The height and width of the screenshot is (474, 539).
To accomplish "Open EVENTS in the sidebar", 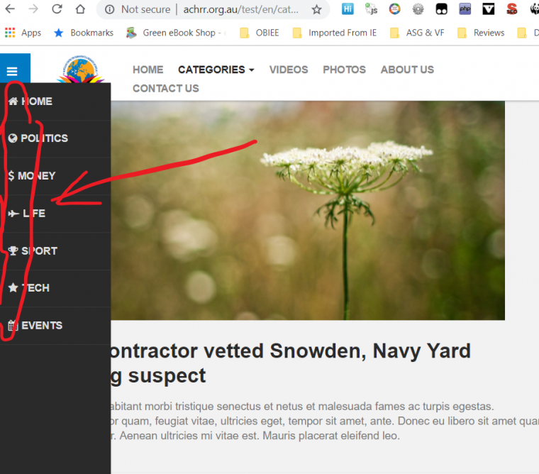I will pos(55,326).
